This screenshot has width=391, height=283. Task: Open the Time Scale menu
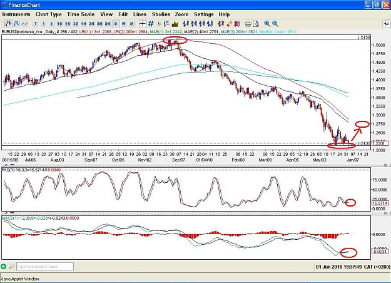click(x=81, y=14)
